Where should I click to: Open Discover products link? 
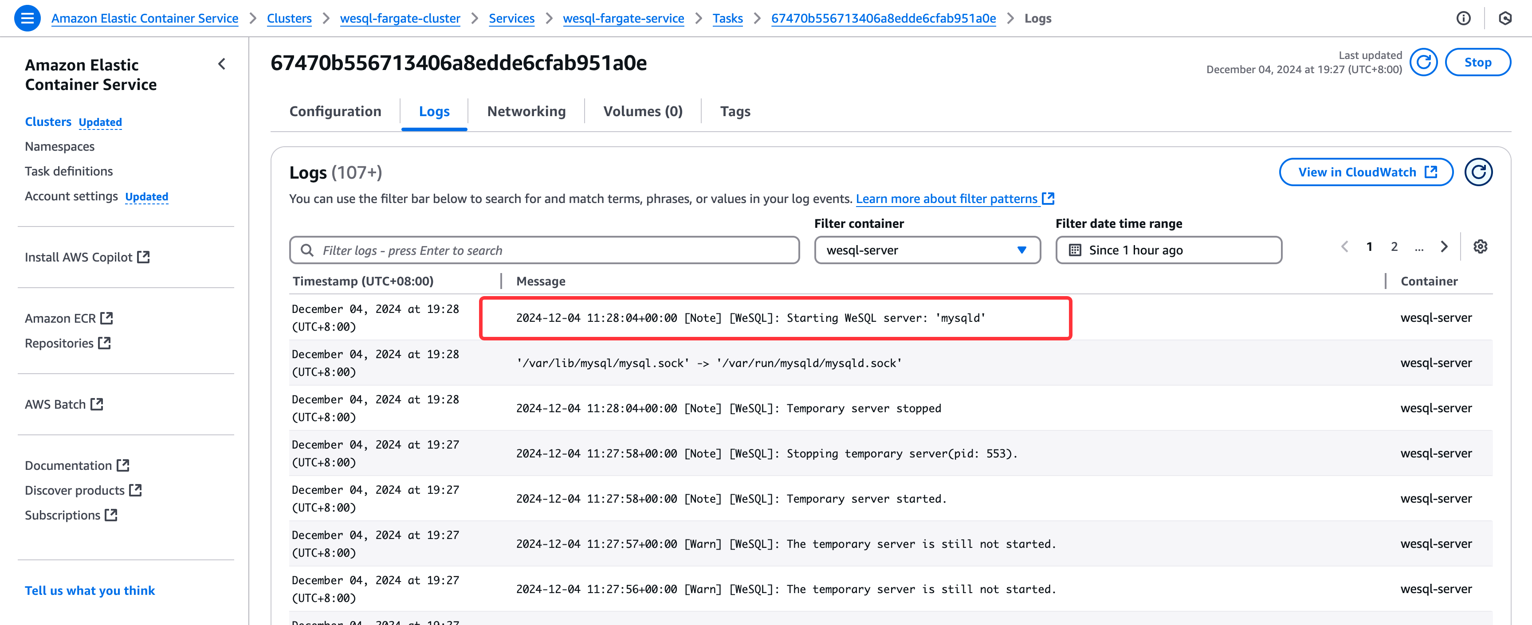pyautogui.click(x=82, y=491)
